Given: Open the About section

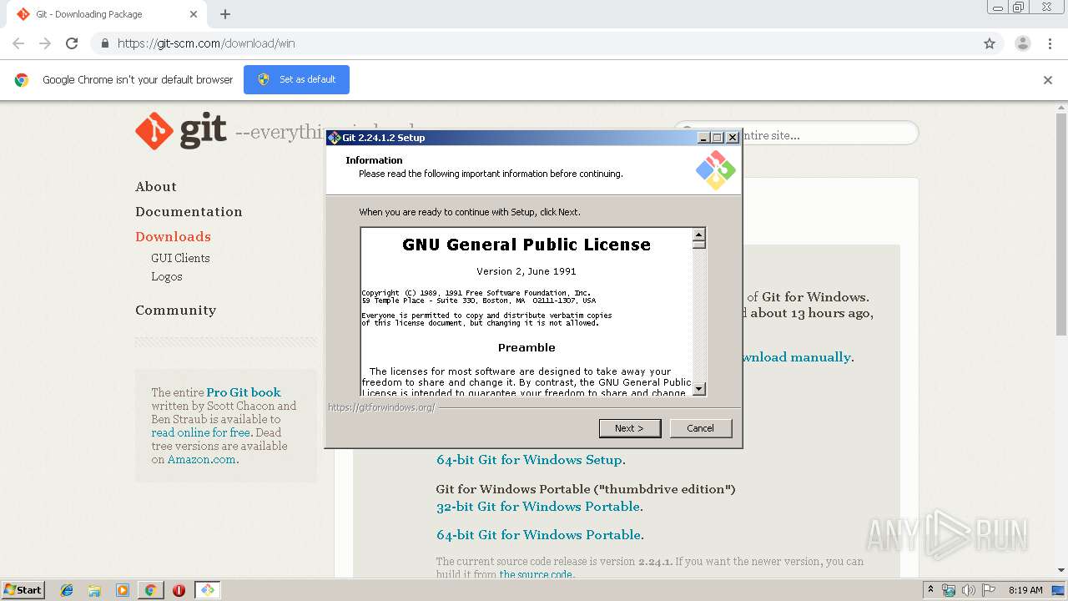Looking at the screenshot, I should [156, 187].
